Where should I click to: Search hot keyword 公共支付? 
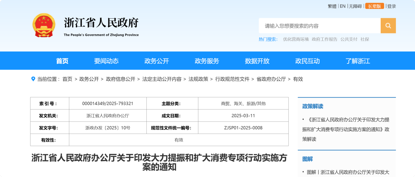[349, 39]
